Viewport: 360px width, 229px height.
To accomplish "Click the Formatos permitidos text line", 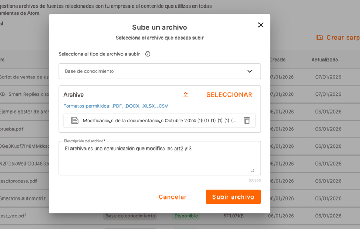I will click(x=116, y=106).
